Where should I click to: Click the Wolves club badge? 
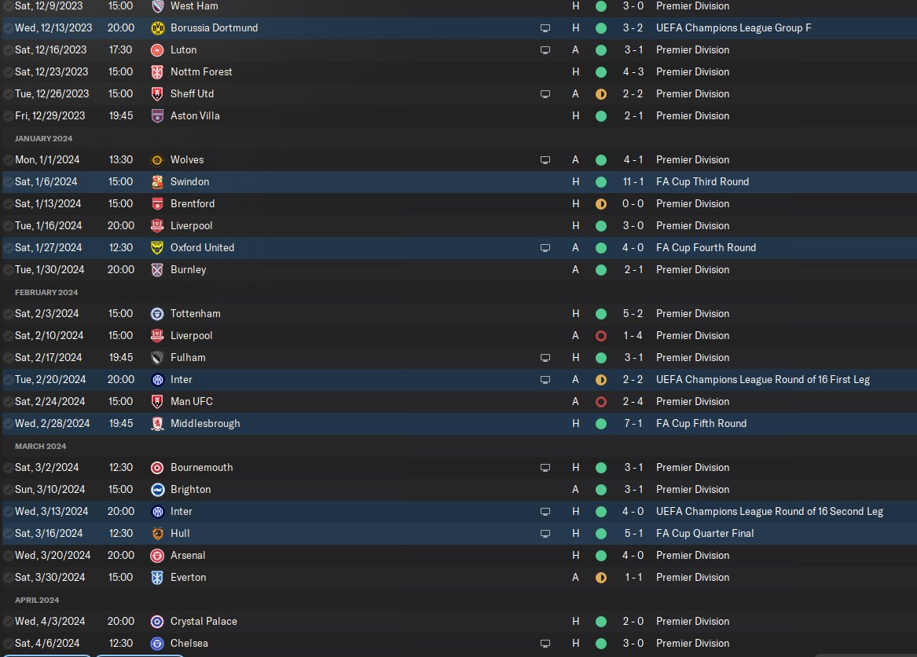[157, 160]
